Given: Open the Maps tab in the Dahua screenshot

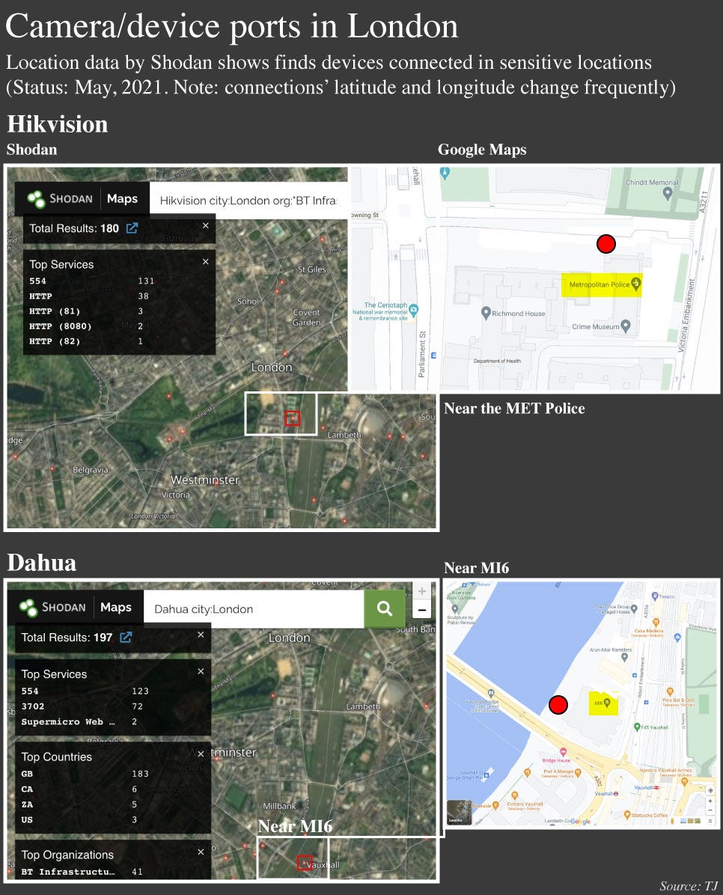Looking at the screenshot, I should click(116, 608).
